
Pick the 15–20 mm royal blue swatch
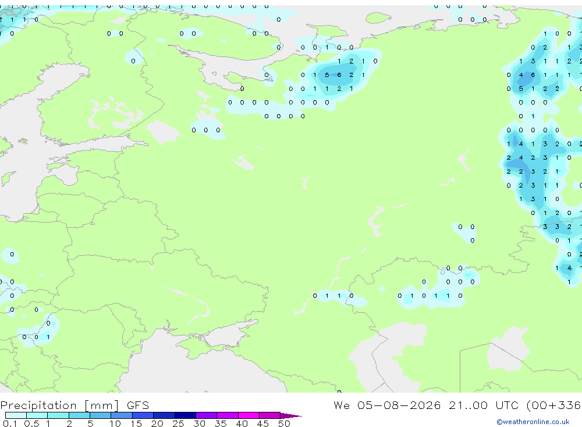143,415
